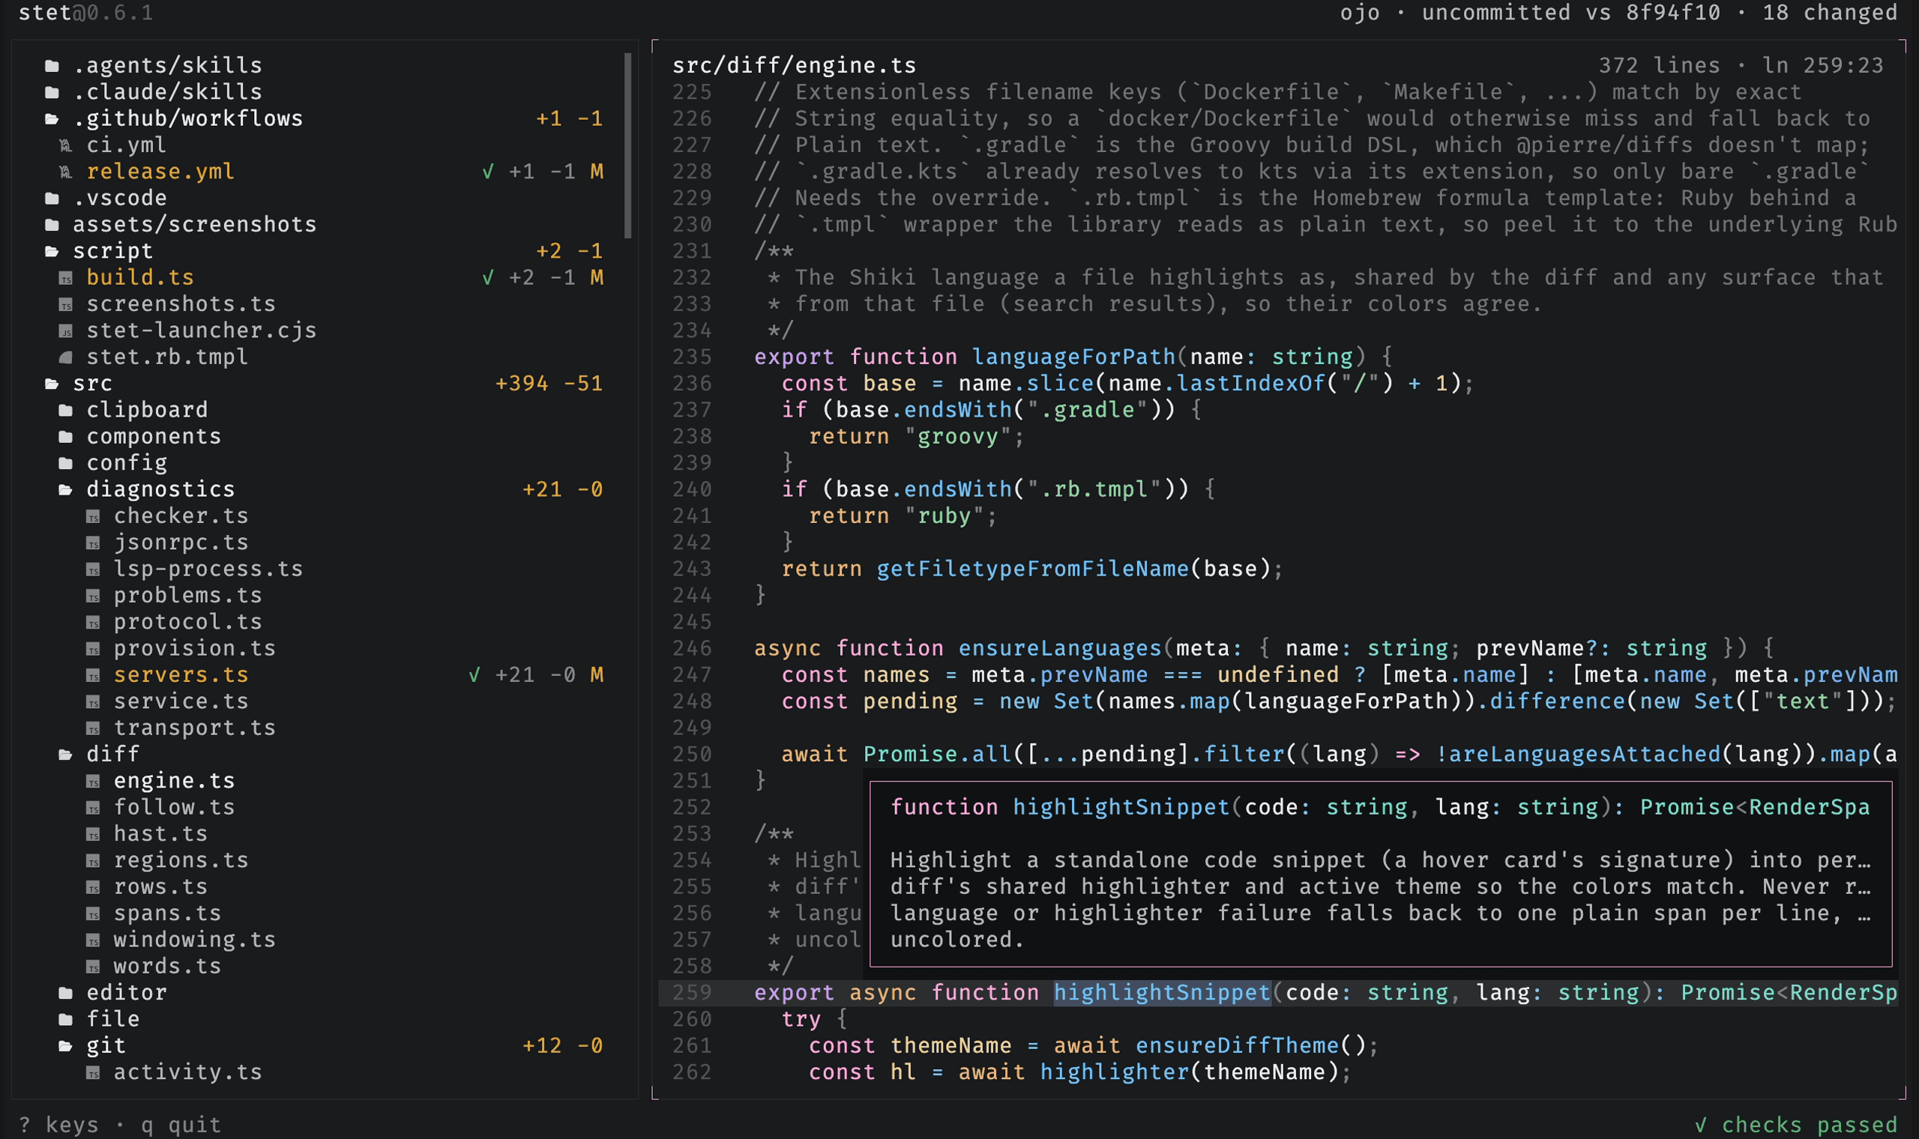Click the engine.ts file icon
1919x1139 pixels.
tap(93, 782)
